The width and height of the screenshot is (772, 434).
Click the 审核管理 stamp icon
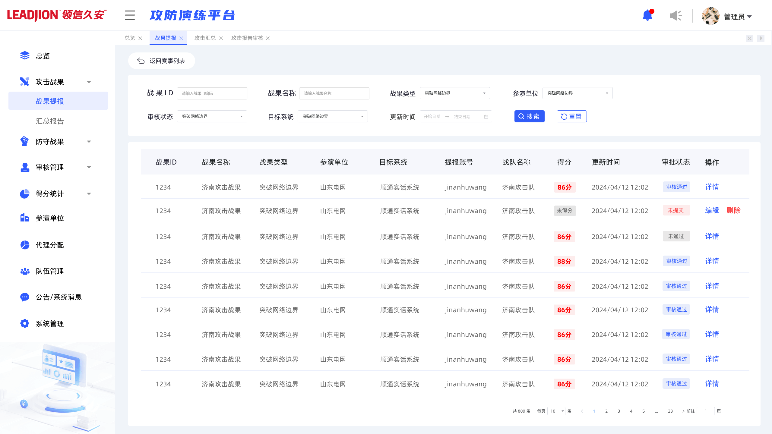25,167
